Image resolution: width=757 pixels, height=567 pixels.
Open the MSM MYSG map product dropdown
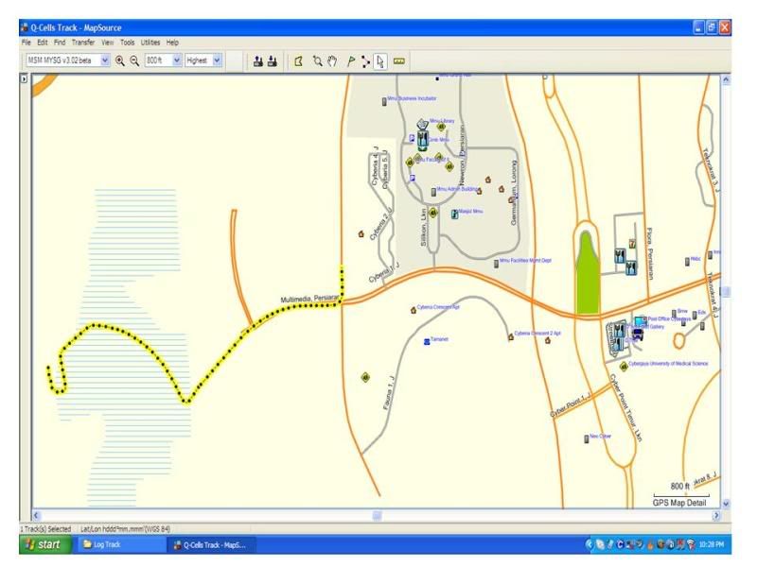coord(105,60)
